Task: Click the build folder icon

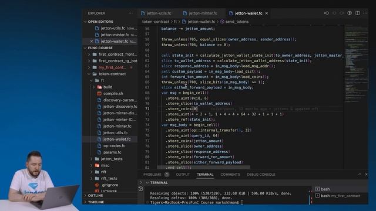Action: (99, 87)
